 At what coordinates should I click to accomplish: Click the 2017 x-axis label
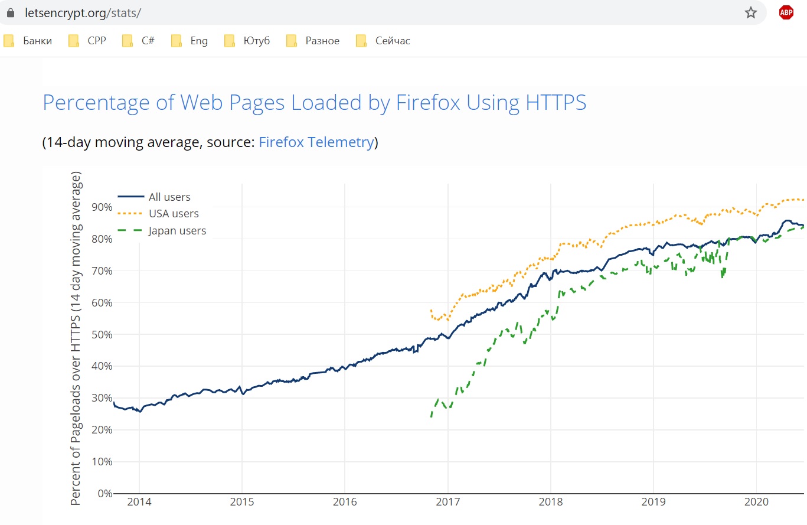447,502
